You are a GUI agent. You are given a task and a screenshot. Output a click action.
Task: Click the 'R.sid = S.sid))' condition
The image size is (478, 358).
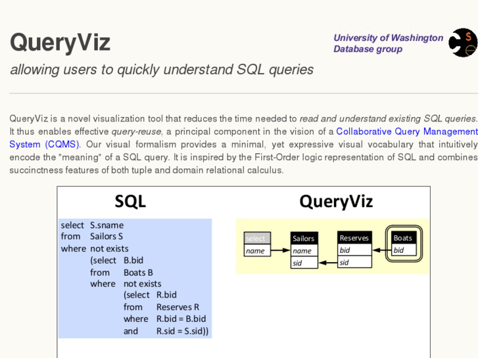point(182,331)
